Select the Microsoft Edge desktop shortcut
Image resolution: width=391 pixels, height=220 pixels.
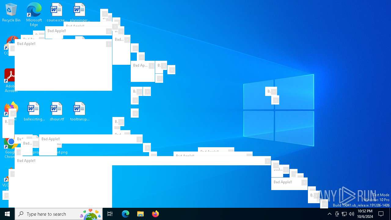[34, 14]
